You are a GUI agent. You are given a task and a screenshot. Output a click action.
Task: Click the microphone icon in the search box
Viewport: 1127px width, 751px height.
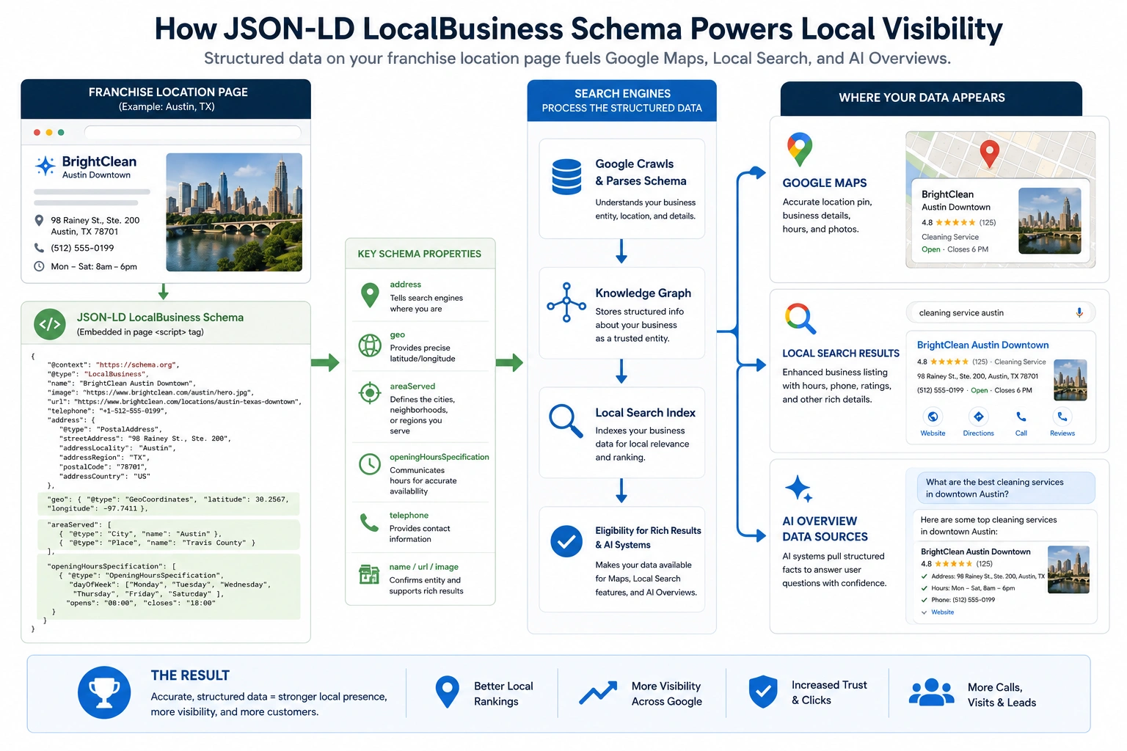coord(1079,312)
